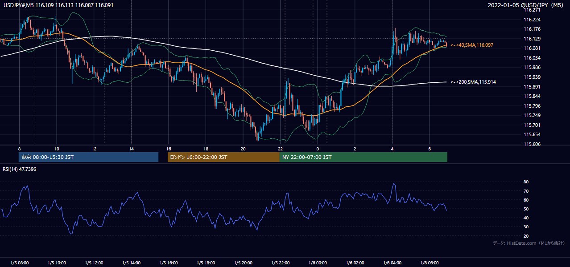Click hour label 16 under price chart

point(169,149)
